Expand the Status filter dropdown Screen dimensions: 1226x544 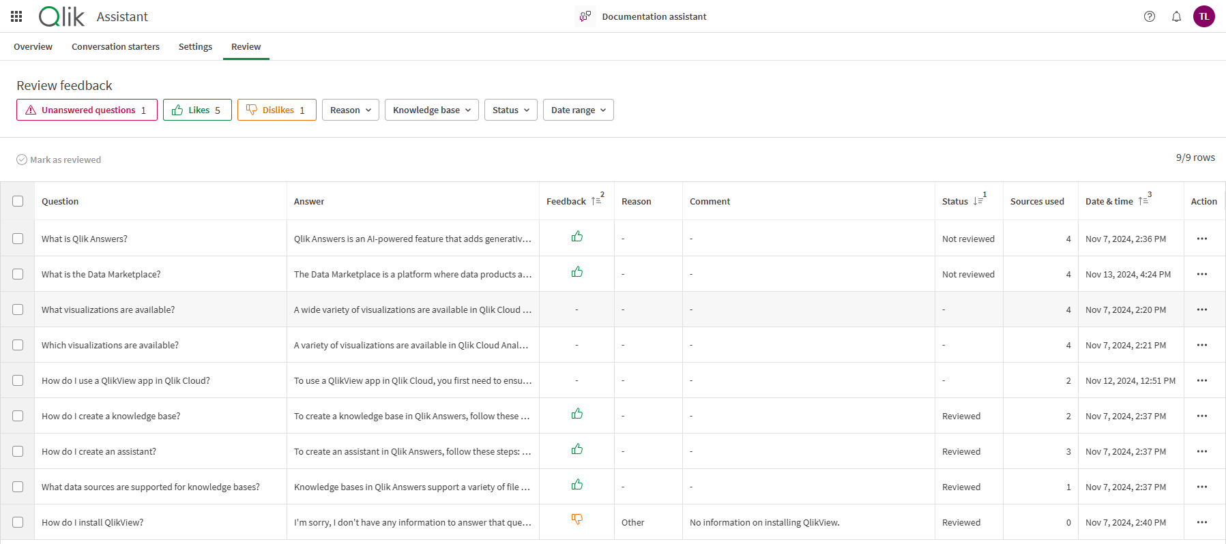(511, 110)
